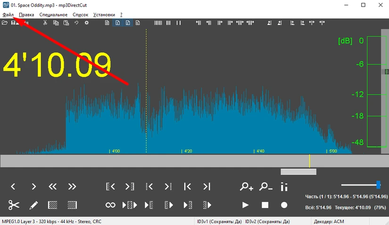Click the MPEG1.0 Layer 3 status text

tap(51, 221)
